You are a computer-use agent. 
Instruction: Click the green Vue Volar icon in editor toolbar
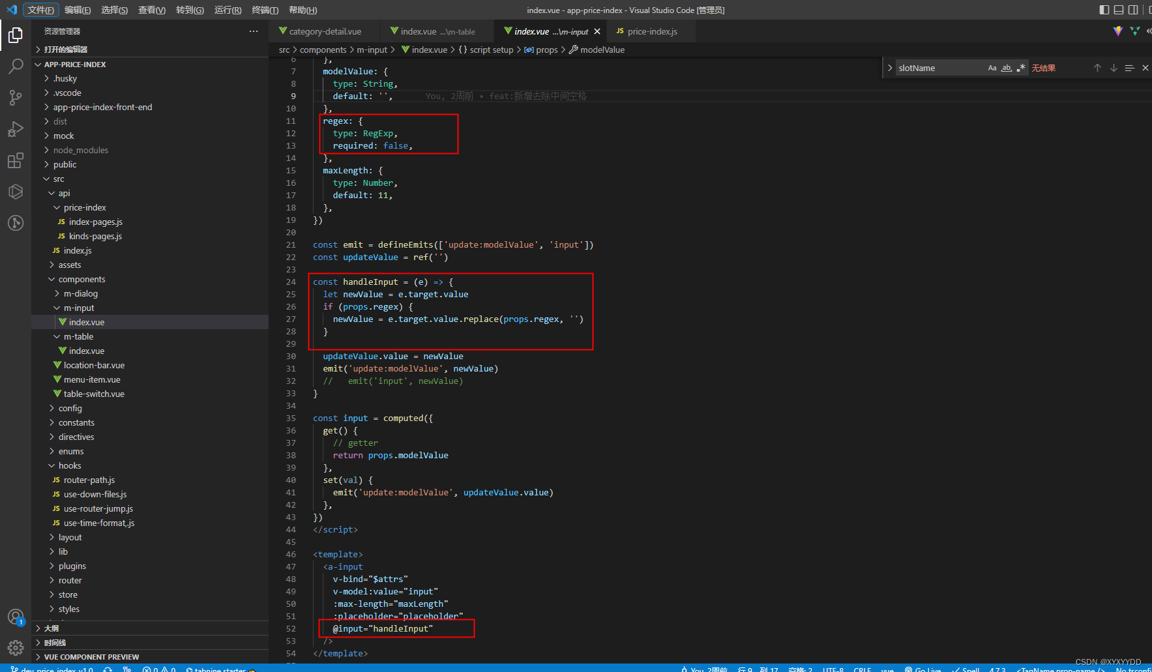(1135, 31)
